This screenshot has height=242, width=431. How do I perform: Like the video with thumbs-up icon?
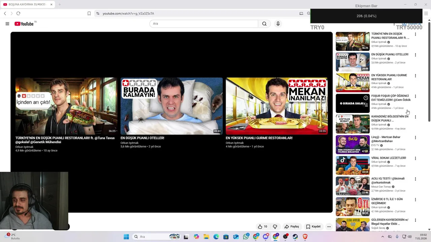click(262, 227)
